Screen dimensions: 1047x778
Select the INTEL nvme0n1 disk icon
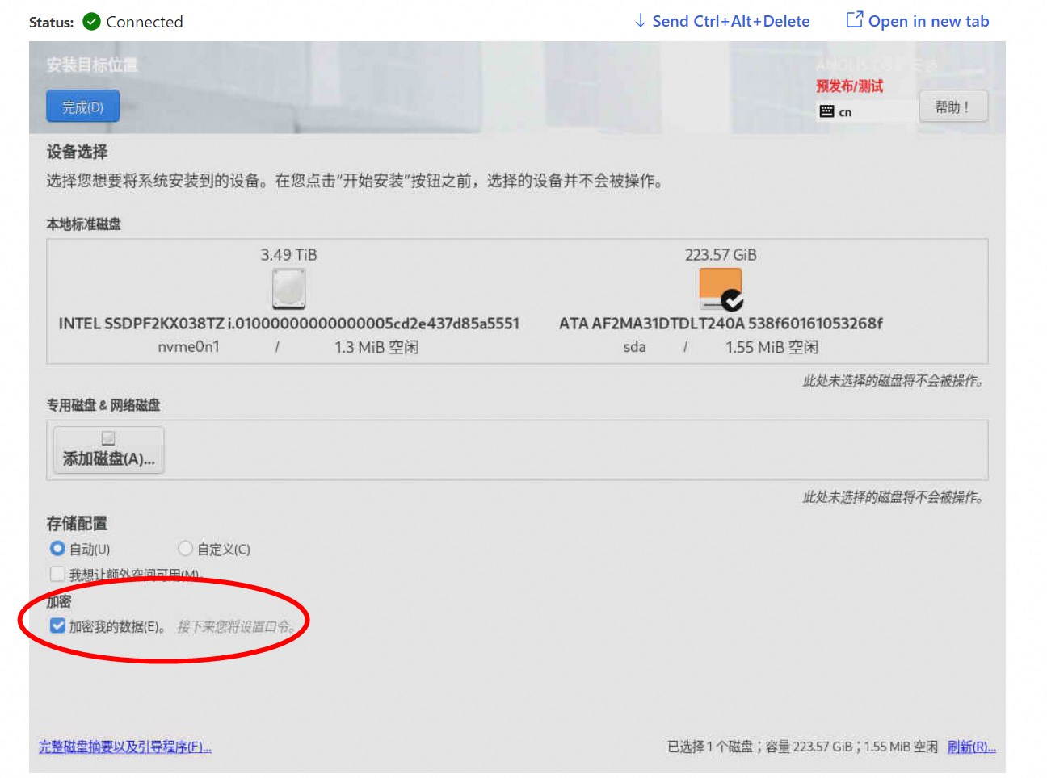[288, 289]
